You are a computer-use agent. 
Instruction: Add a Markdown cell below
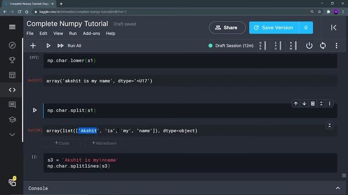coord(104,143)
